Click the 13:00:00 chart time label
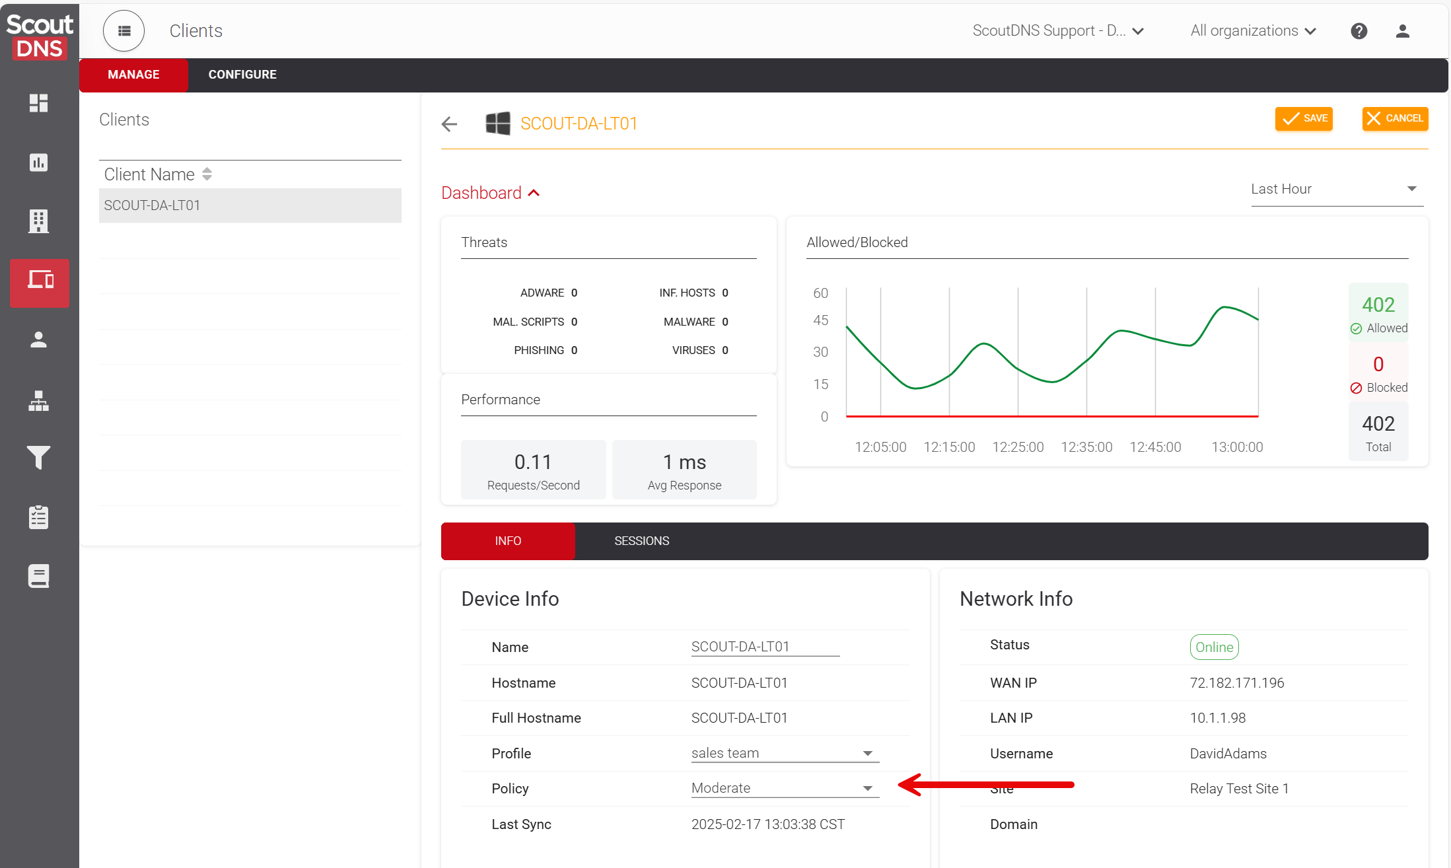This screenshot has height=868, width=1451. [1237, 447]
